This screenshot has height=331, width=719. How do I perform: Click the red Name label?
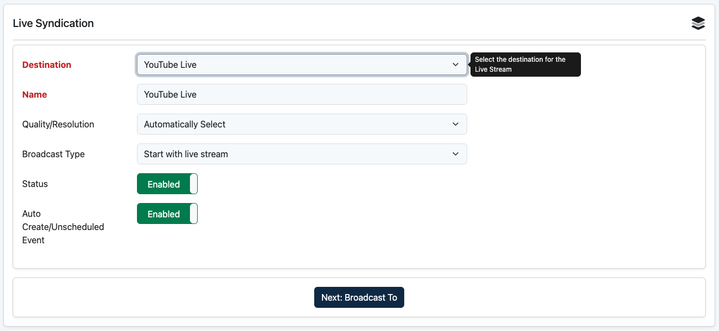click(x=34, y=94)
